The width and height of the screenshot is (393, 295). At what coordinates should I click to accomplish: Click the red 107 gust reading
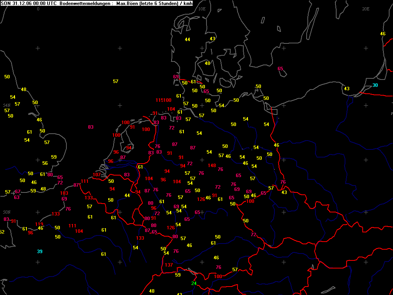tap(96, 175)
